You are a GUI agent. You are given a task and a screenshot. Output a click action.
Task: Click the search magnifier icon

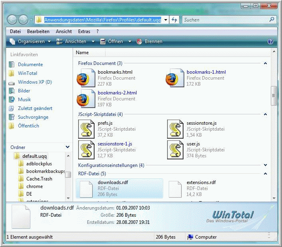coord(272,20)
